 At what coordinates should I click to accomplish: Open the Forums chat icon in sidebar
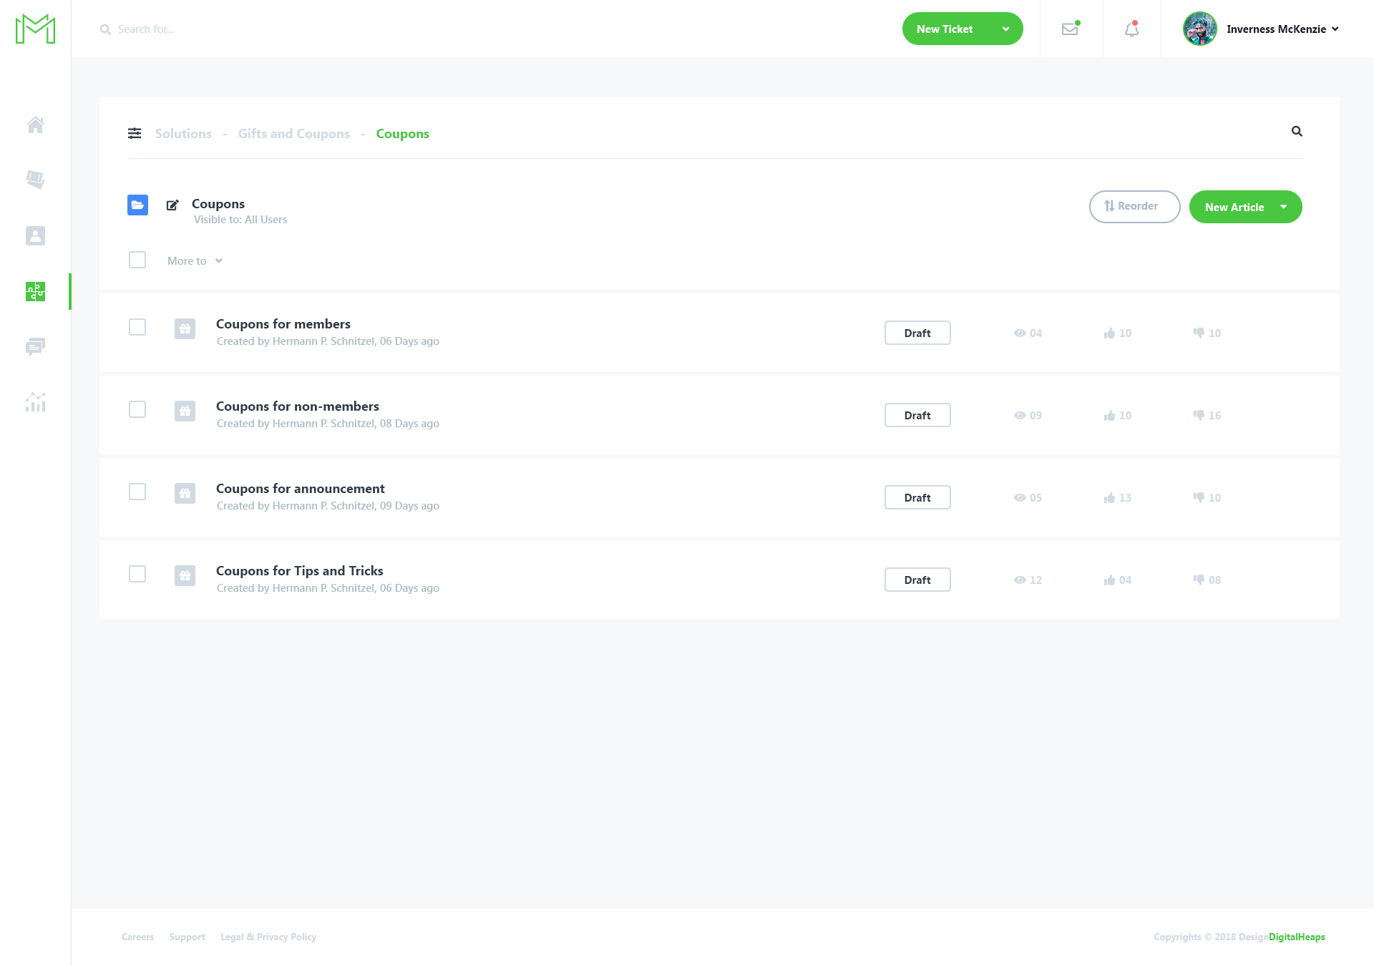(x=35, y=347)
